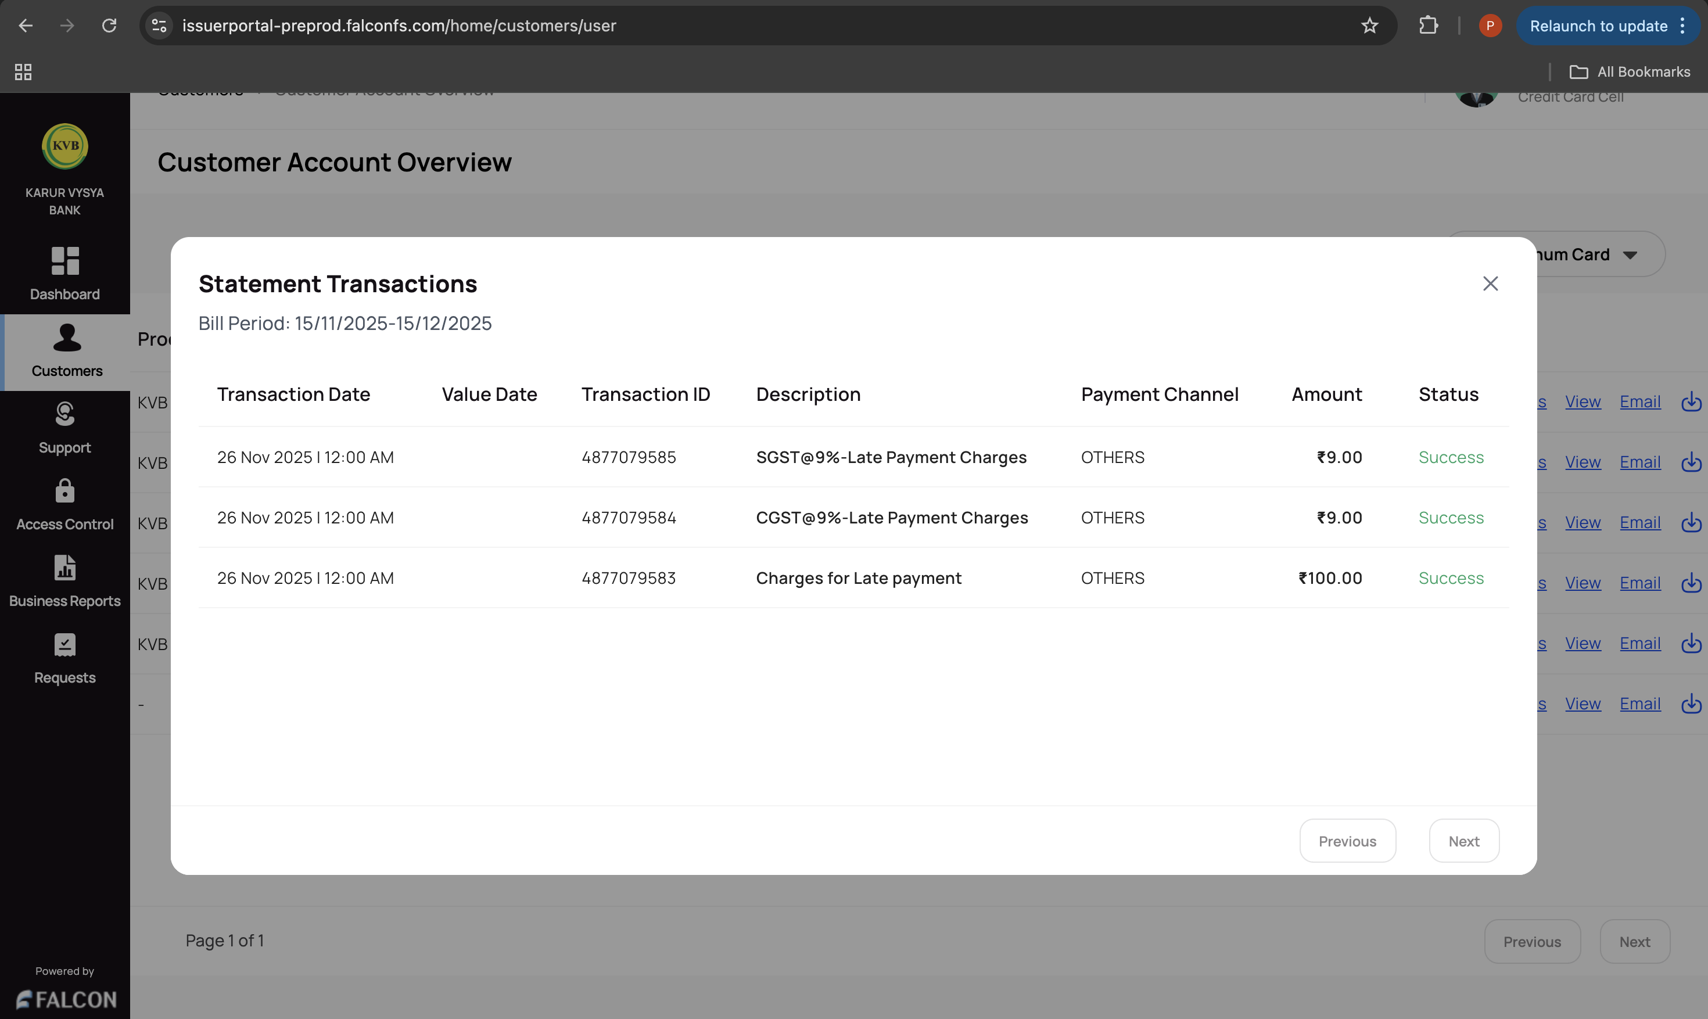1708x1019 pixels.
Task: Click the KVB bank logo
Action: pos(64,146)
